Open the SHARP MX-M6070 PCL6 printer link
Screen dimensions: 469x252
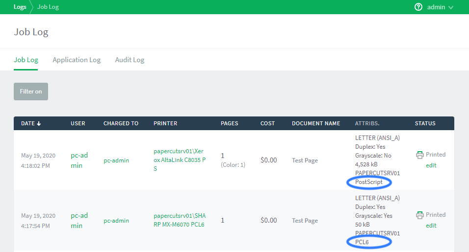coord(180,220)
